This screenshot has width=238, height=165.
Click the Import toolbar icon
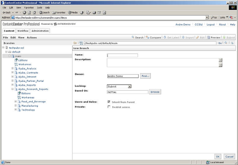[183, 37]
